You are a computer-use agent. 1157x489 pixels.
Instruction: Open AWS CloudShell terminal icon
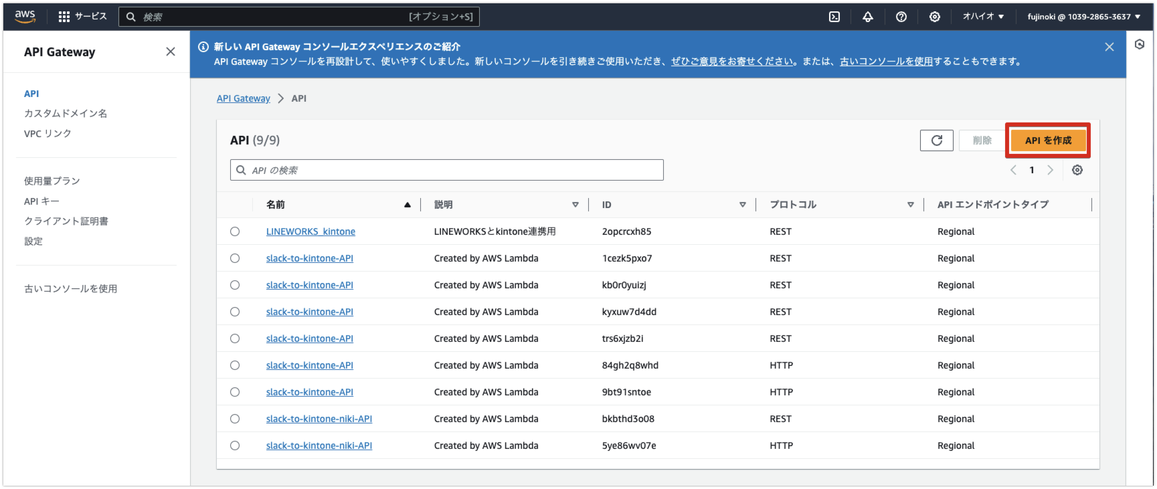coord(834,17)
